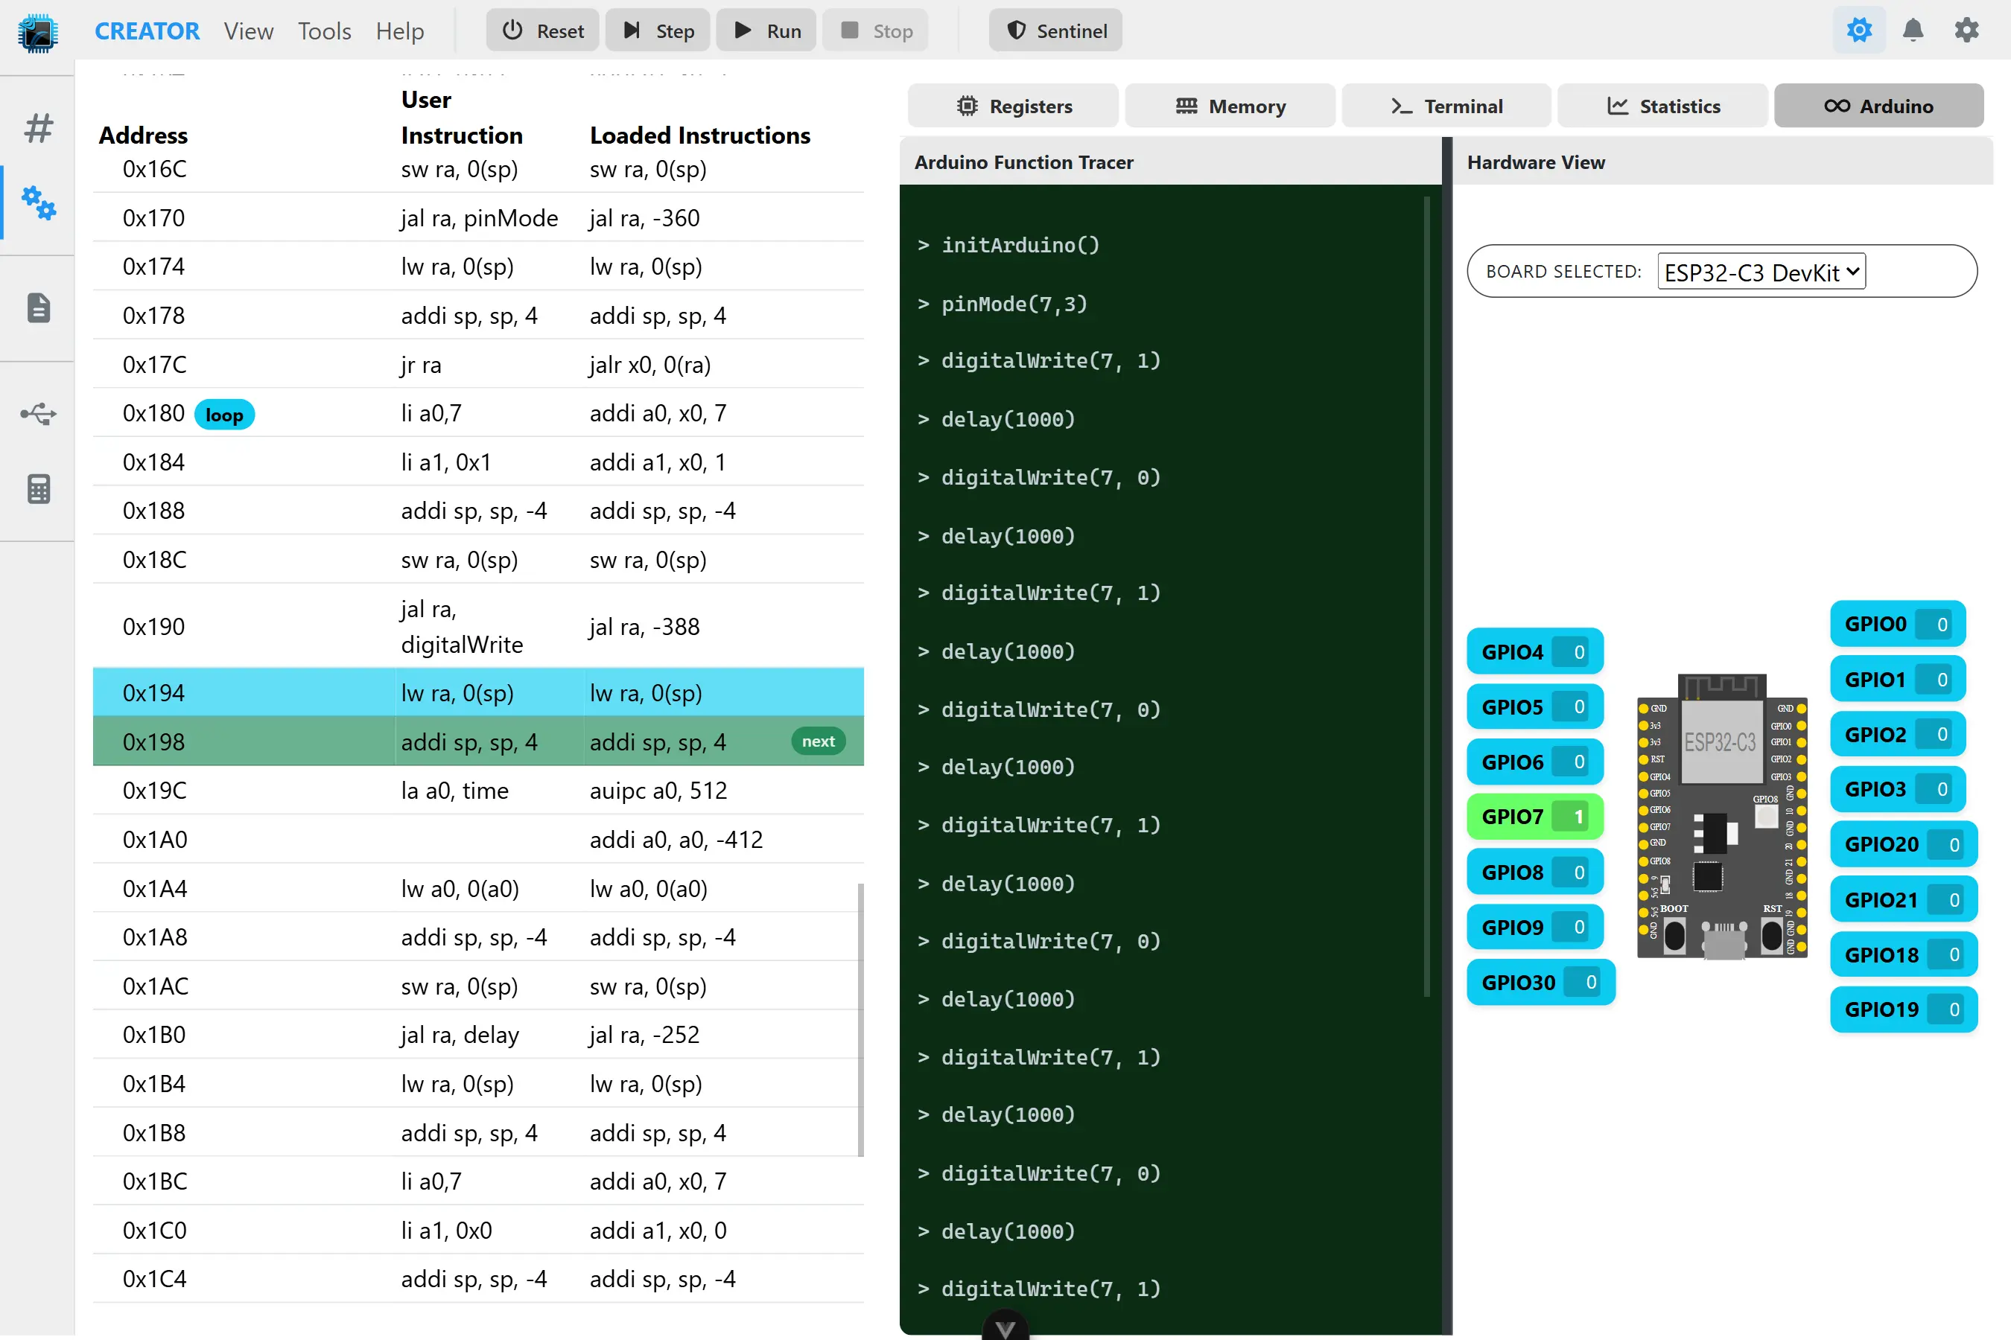Click the User Instruction column header
This screenshot has height=1340, width=2011.
462,117
